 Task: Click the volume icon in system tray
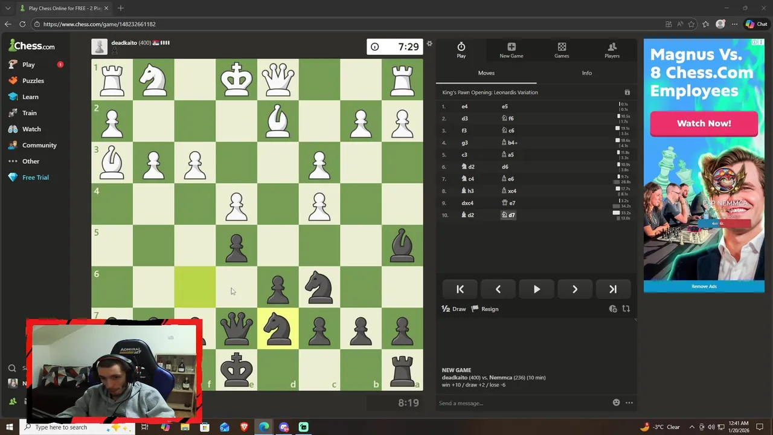[711, 428]
